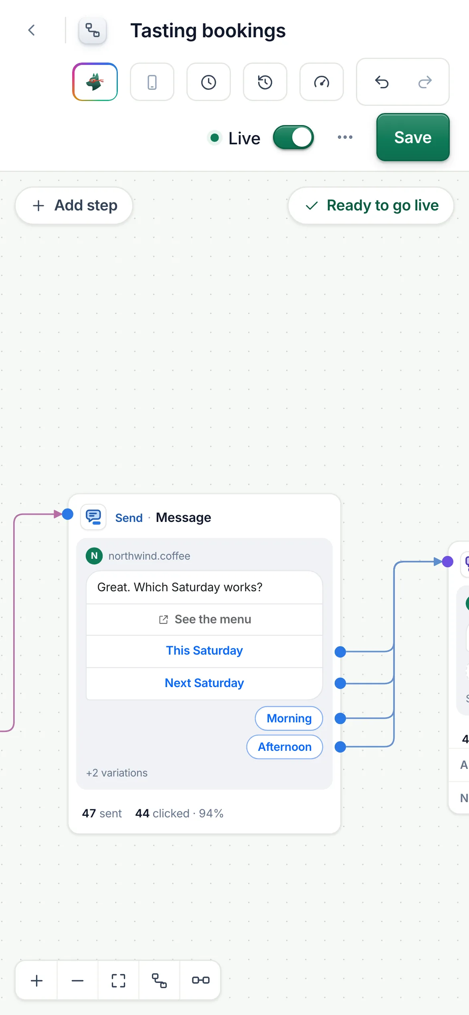This screenshot has height=1015, width=469.
Task: Select the See the menu link button
Action: pyautogui.click(x=204, y=619)
